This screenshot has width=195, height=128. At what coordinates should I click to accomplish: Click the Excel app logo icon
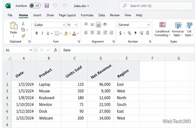(x=8, y=6)
